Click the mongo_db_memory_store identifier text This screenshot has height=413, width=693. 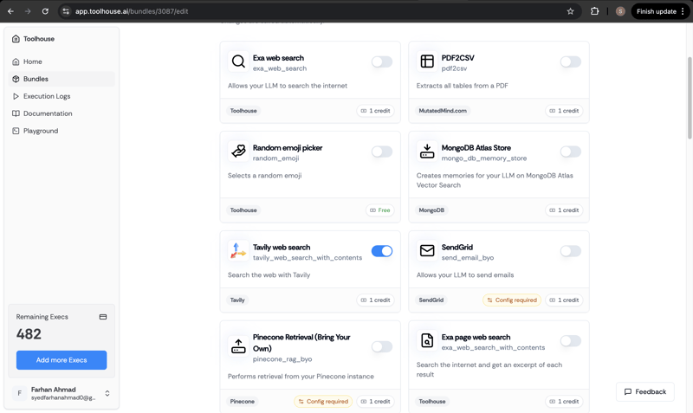[484, 158]
